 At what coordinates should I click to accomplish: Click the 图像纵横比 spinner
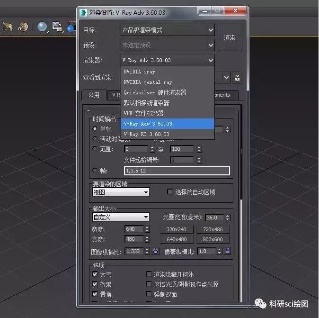point(147,251)
